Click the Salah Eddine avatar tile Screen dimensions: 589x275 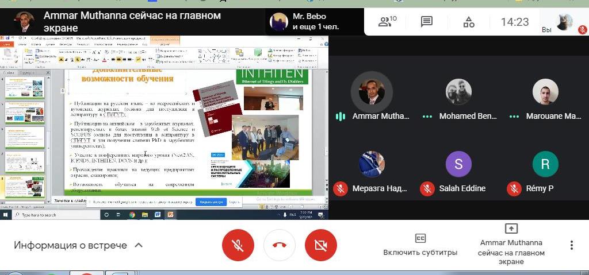point(458,164)
